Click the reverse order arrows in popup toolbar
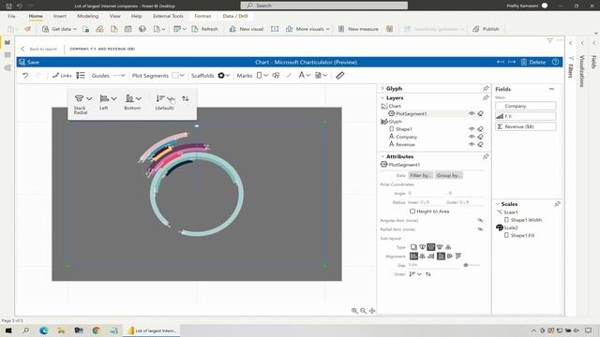Viewport: 600px width, 337px height. 186,98
